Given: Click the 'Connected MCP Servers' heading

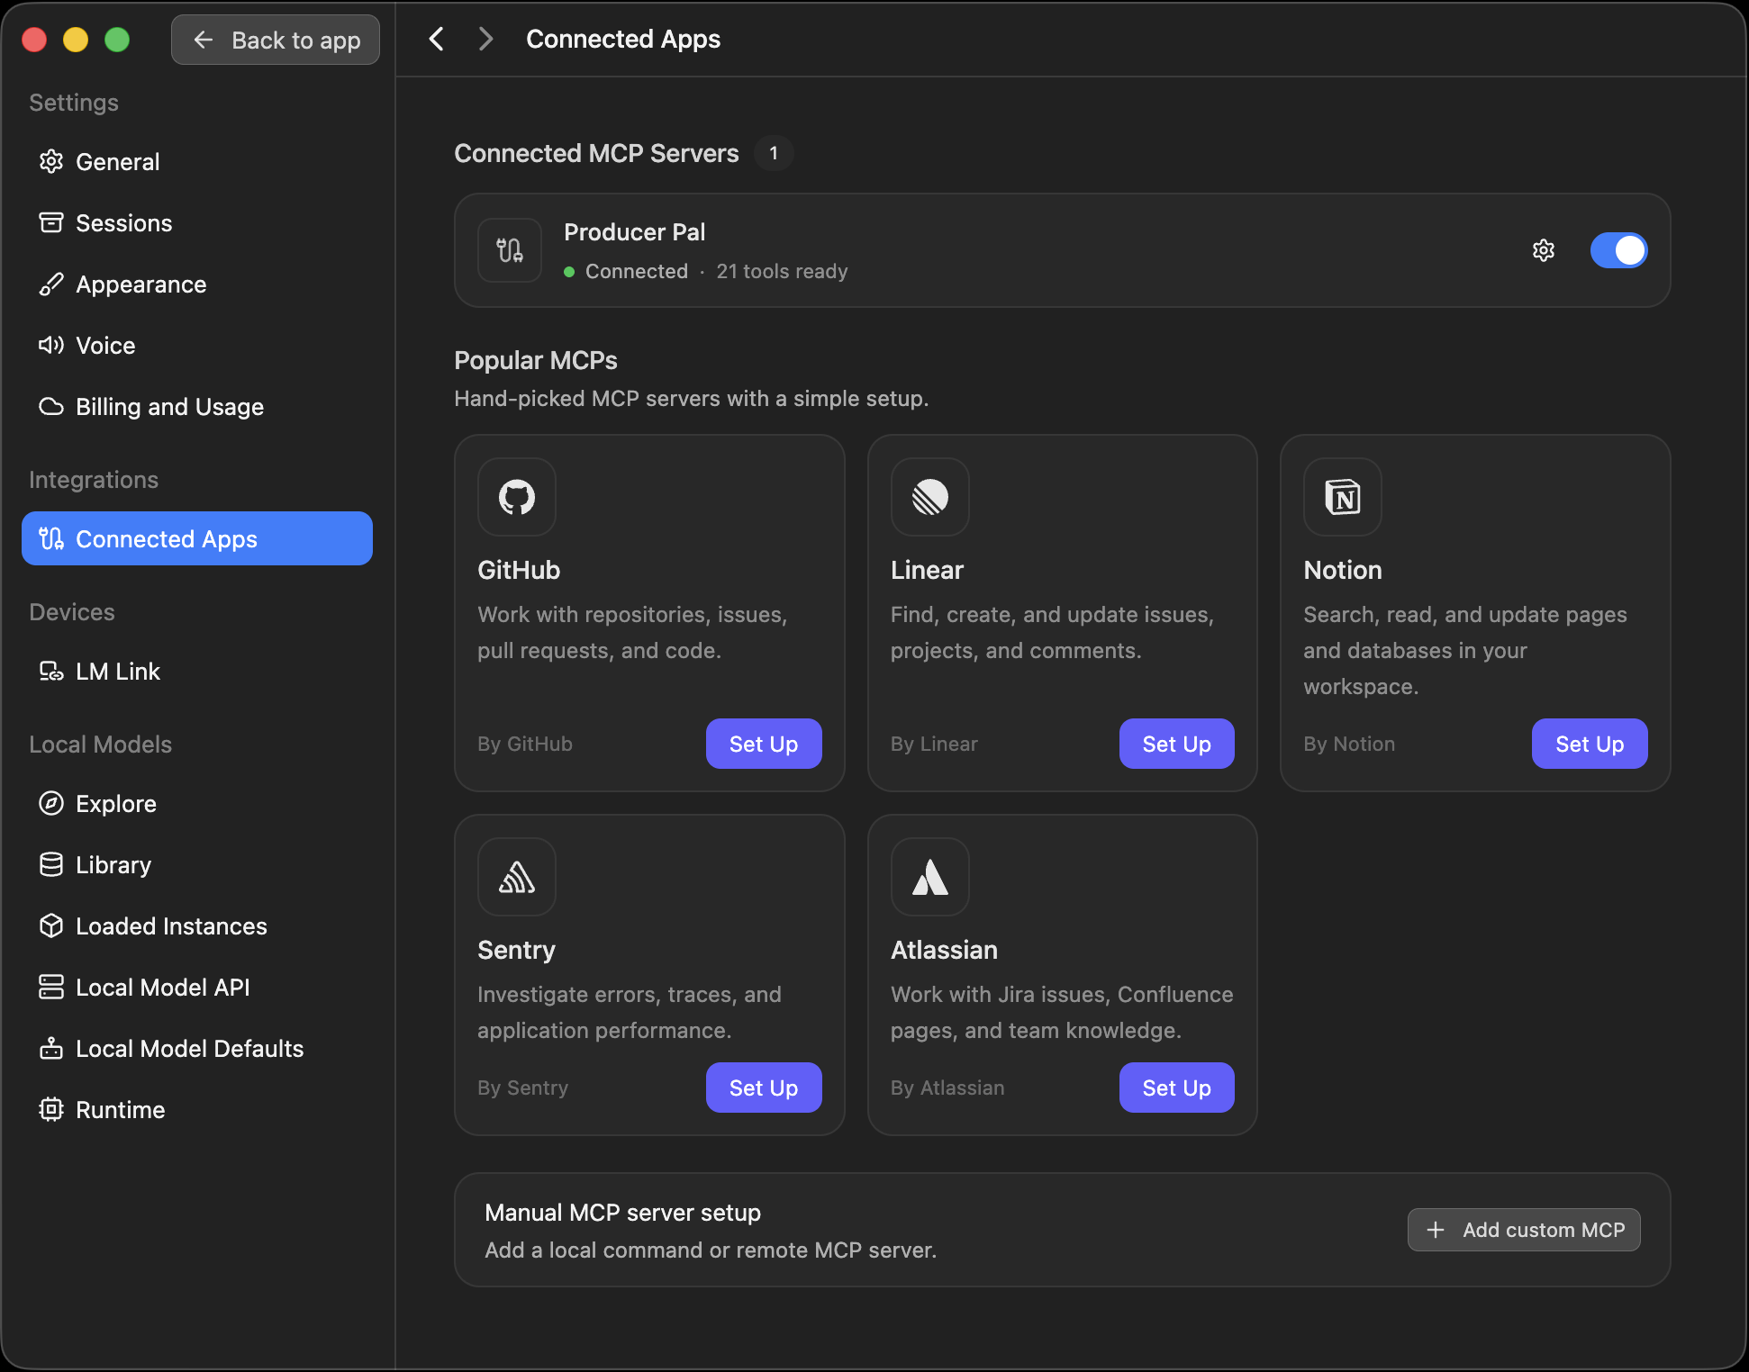Looking at the screenshot, I should pos(596,153).
